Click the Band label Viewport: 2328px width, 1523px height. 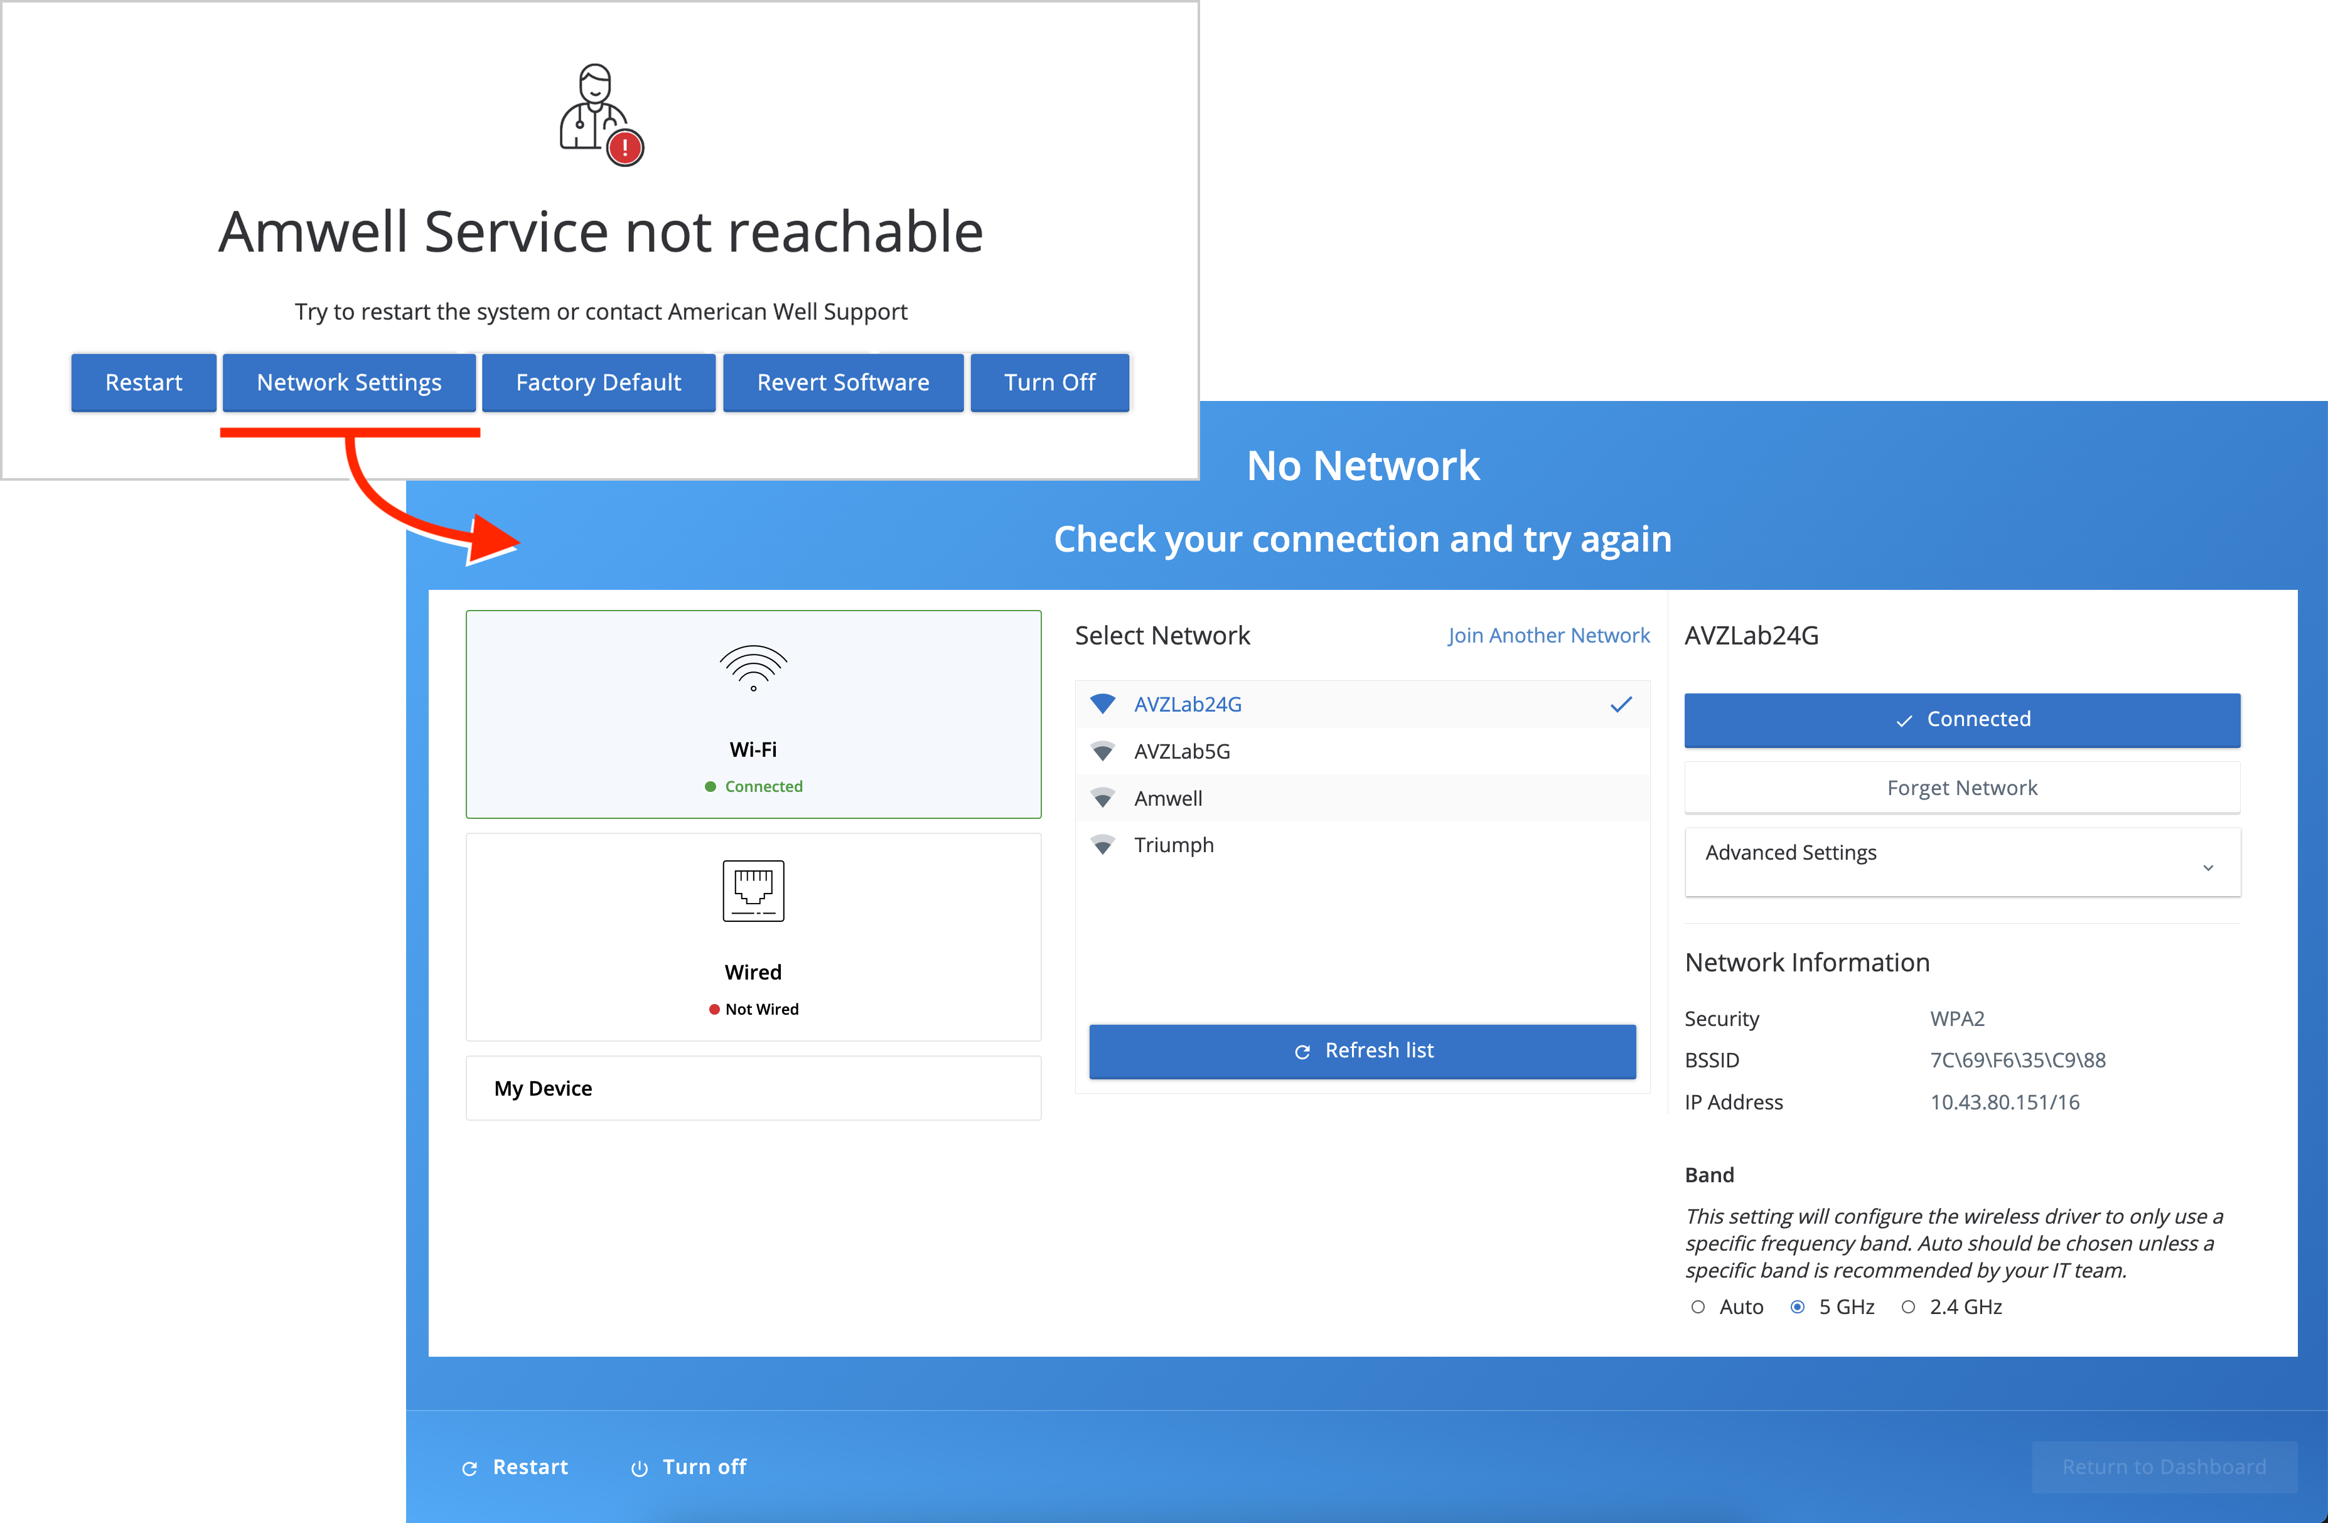tap(1709, 1175)
